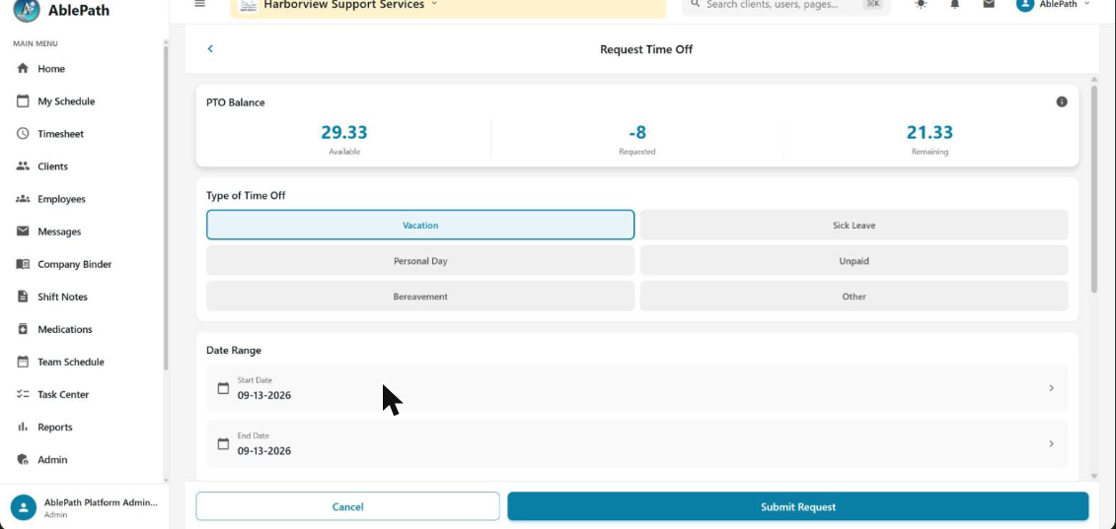Open notifications bell icon
Viewport: 1116px width, 529px height.
[x=955, y=4]
